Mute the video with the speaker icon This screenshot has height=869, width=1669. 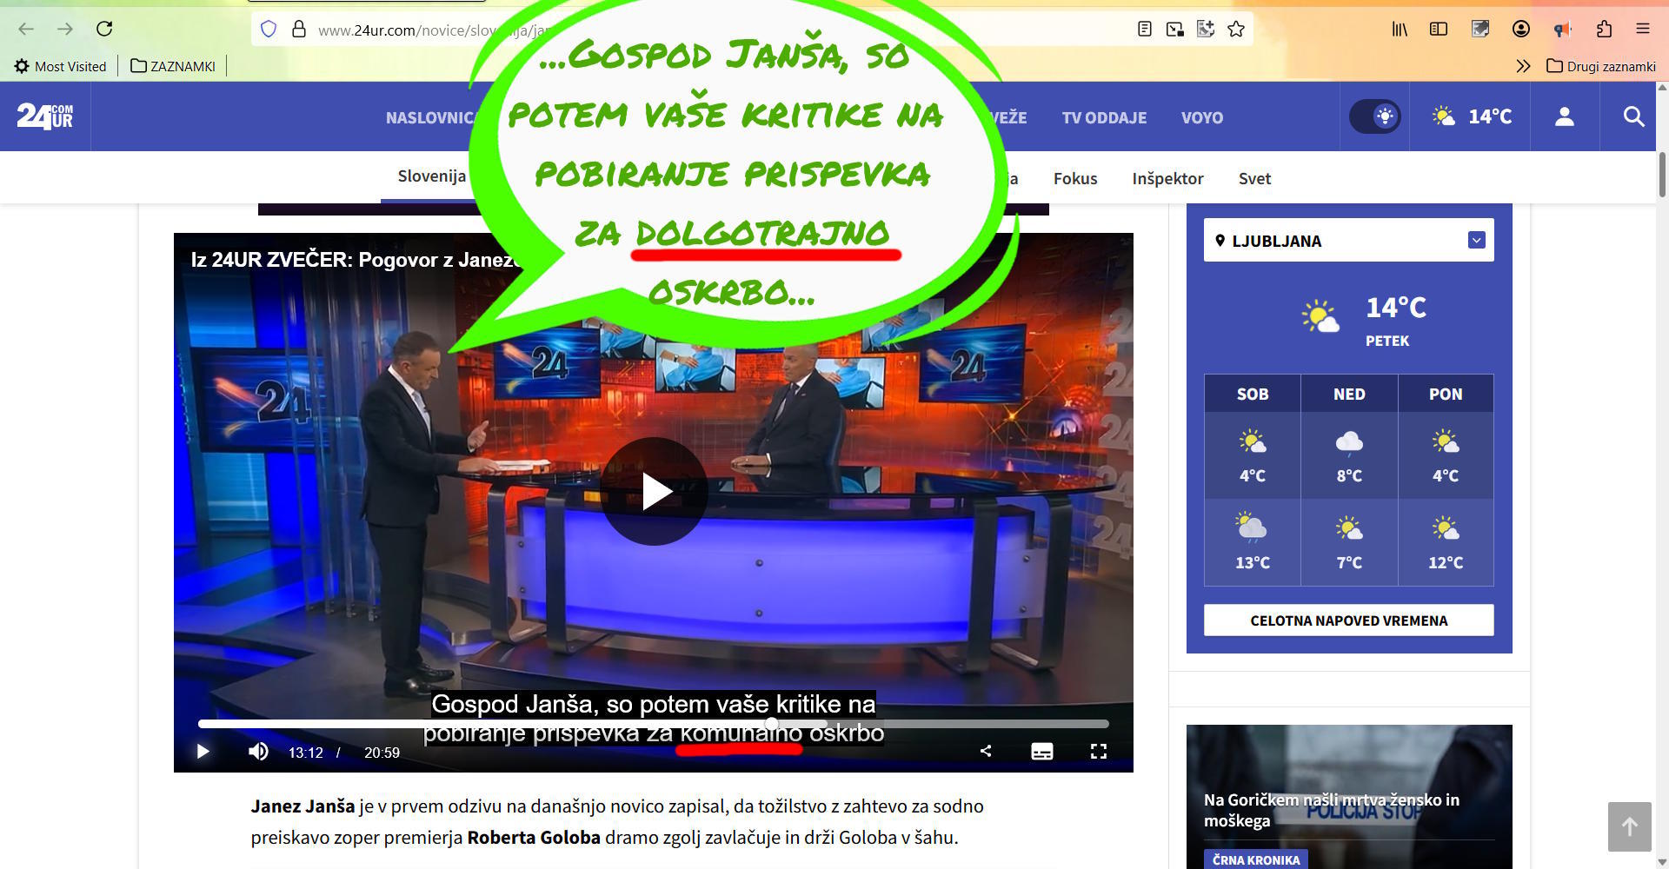tap(258, 752)
